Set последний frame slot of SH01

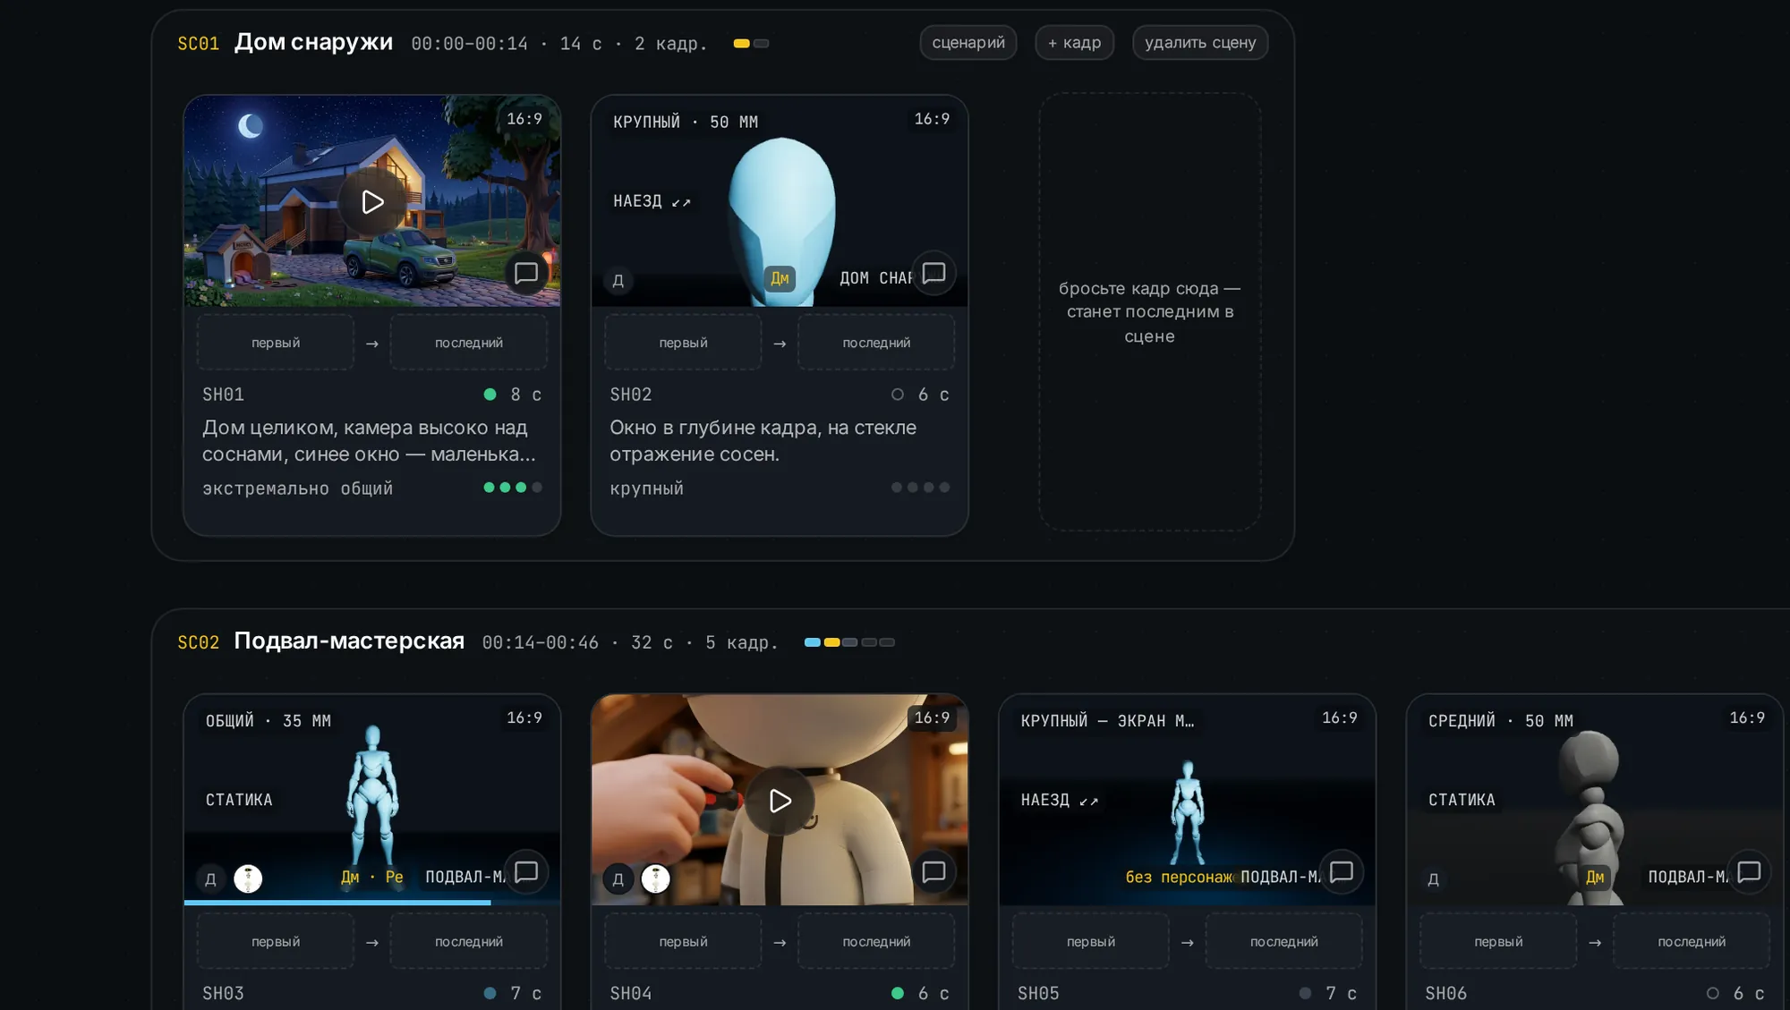(469, 343)
